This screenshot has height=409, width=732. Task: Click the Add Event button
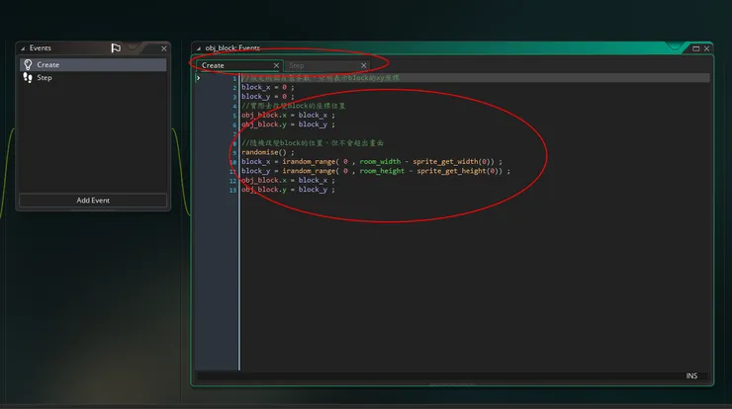coord(93,201)
